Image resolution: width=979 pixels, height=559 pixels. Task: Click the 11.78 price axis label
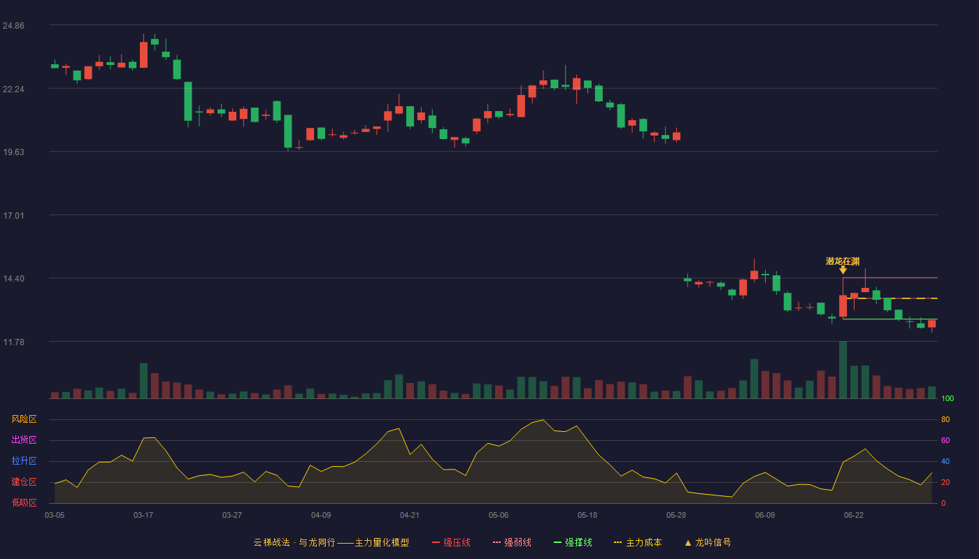tap(13, 342)
